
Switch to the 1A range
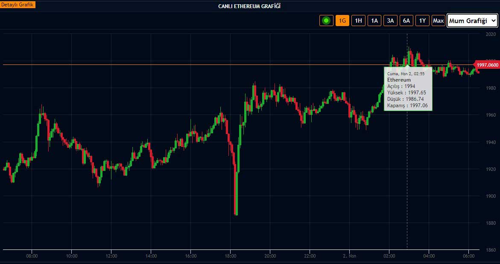(x=374, y=21)
